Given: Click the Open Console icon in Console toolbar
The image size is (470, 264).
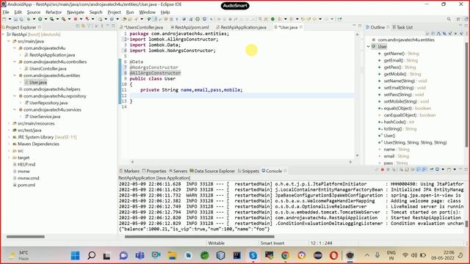Looking at the screenshot, I should point(449,169).
